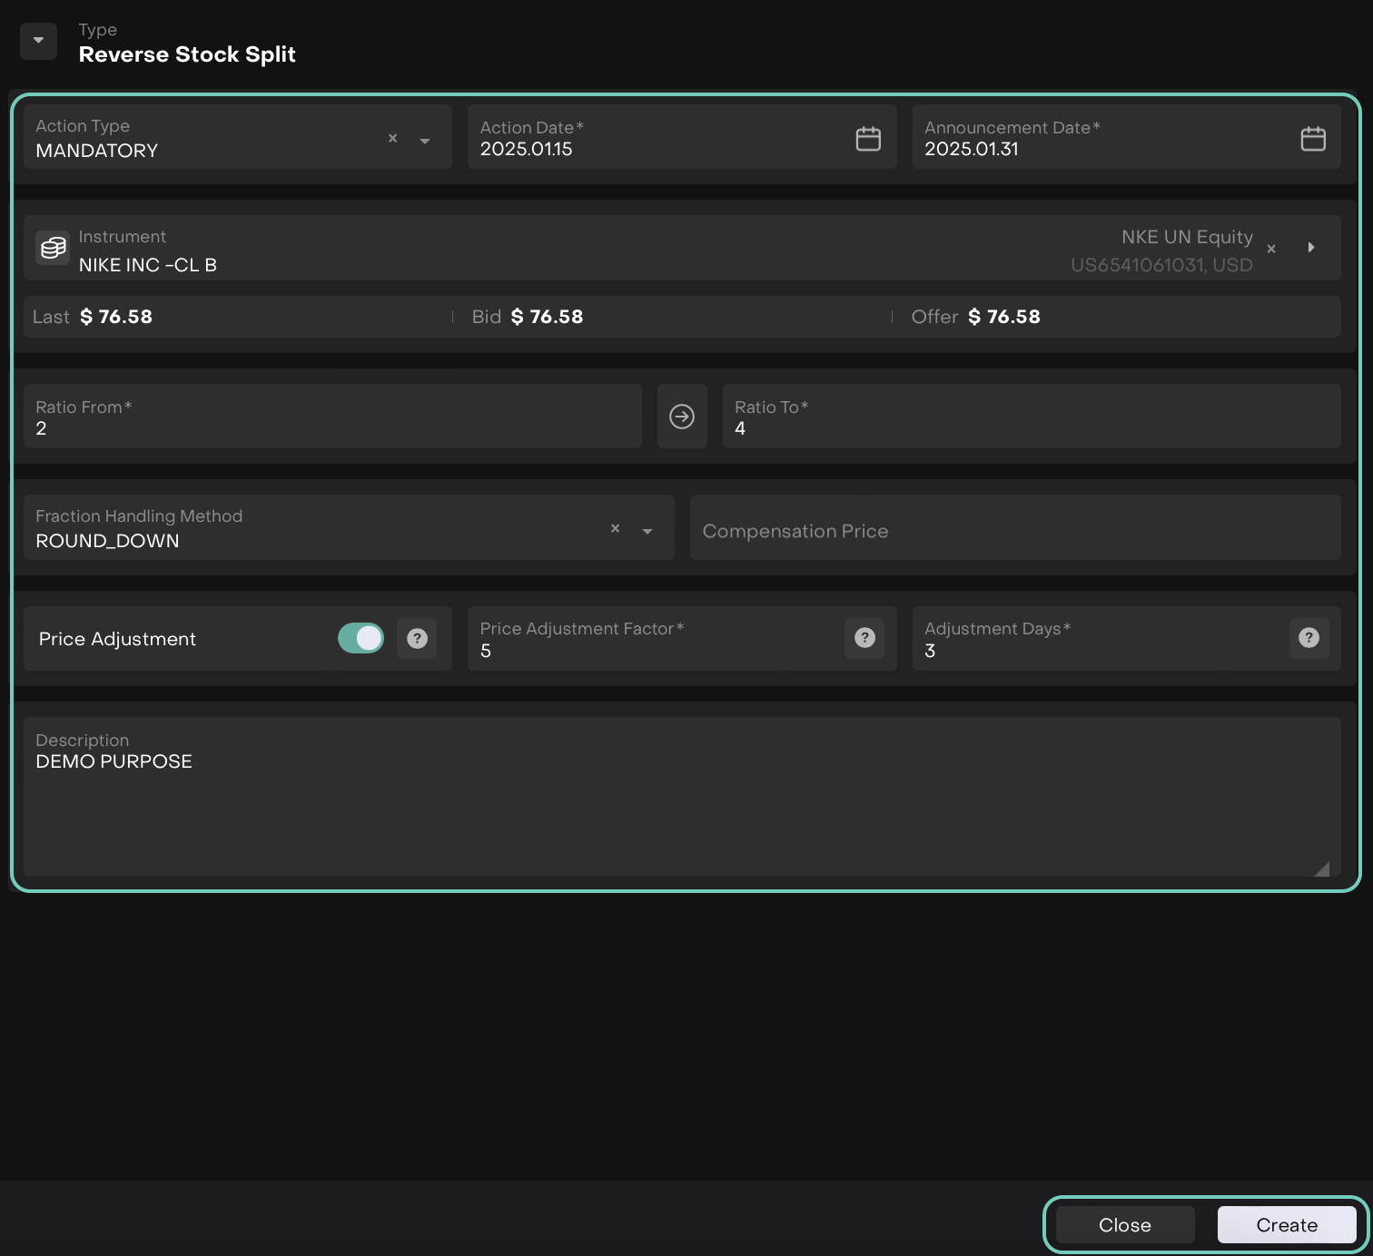Show help for Price Adjustment toggle

tap(417, 639)
